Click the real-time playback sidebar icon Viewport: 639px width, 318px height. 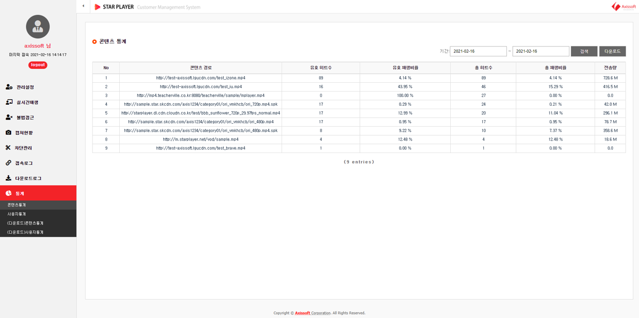coord(9,102)
